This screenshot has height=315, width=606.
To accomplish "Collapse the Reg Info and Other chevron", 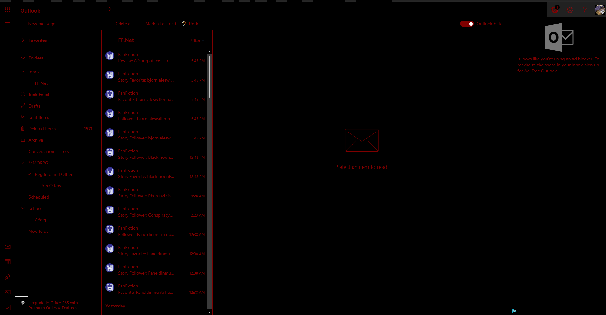I will pos(29,174).
